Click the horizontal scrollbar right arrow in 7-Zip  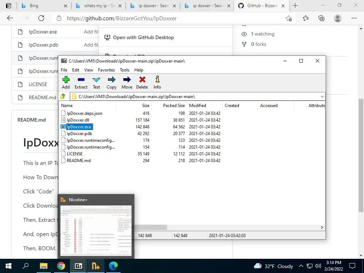coord(322,227)
